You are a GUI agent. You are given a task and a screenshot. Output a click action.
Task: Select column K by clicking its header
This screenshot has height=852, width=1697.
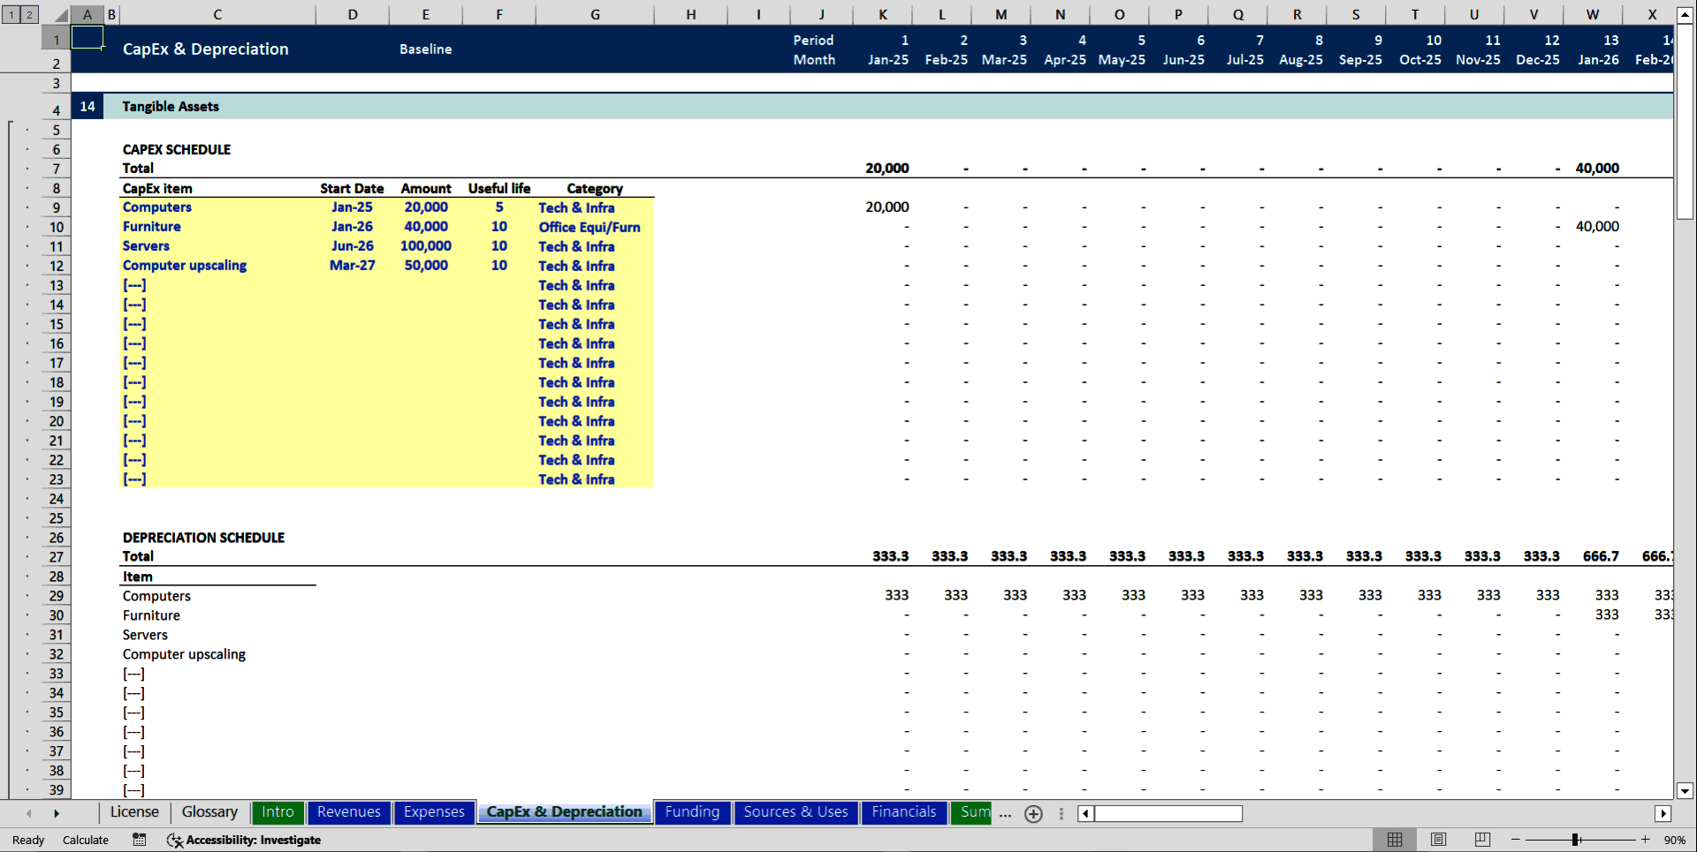click(x=884, y=14)
